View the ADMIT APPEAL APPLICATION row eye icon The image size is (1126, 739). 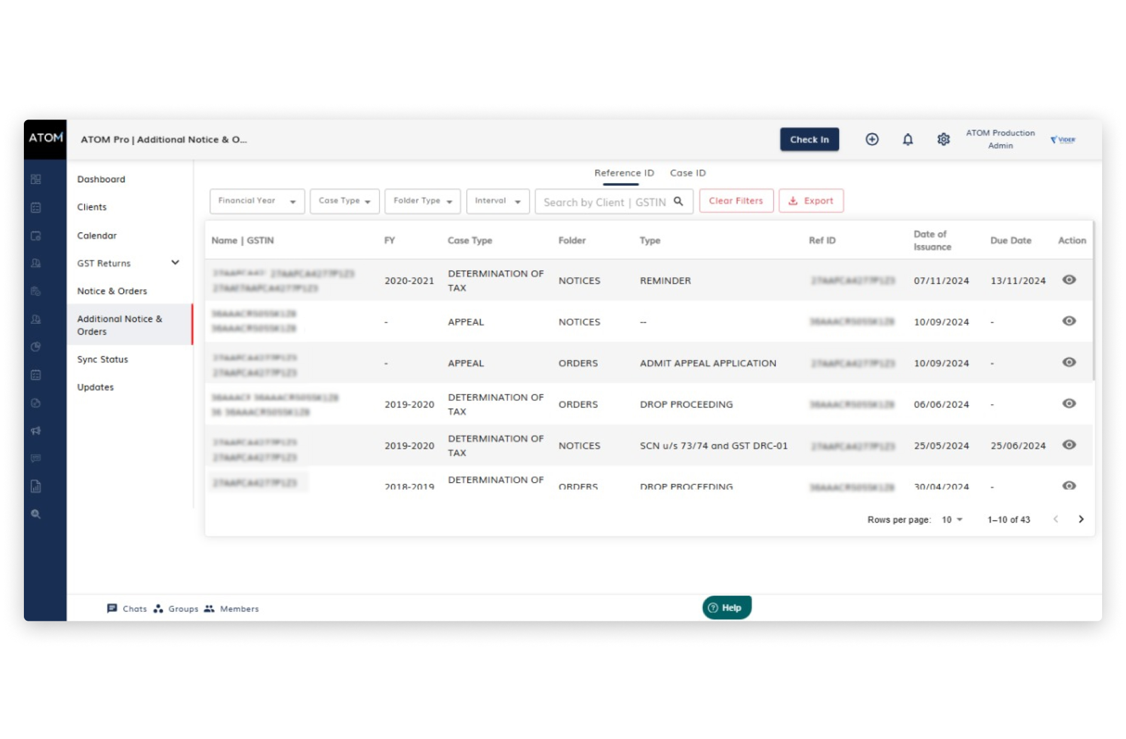(1069, 362)
